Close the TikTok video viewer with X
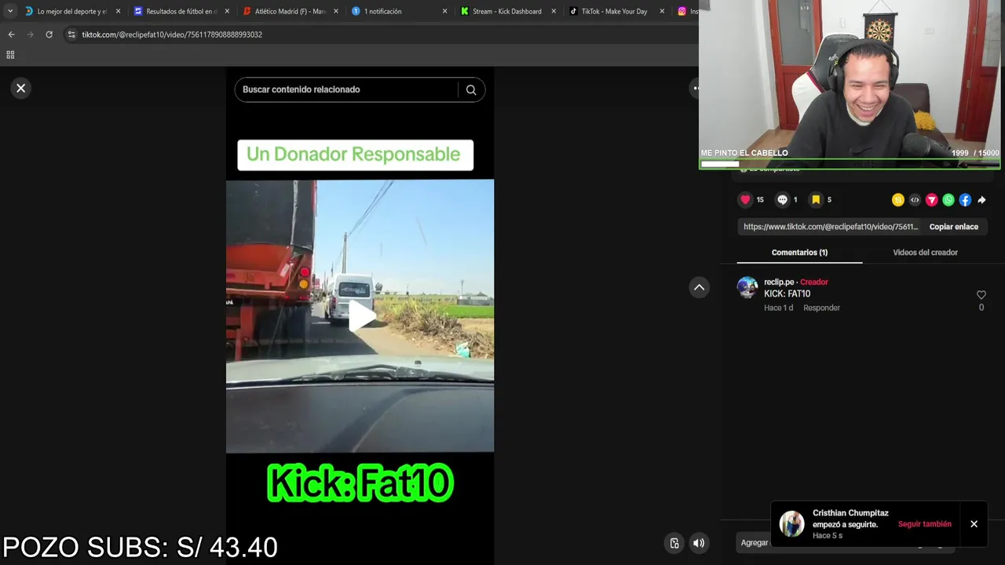 point(21,88)
